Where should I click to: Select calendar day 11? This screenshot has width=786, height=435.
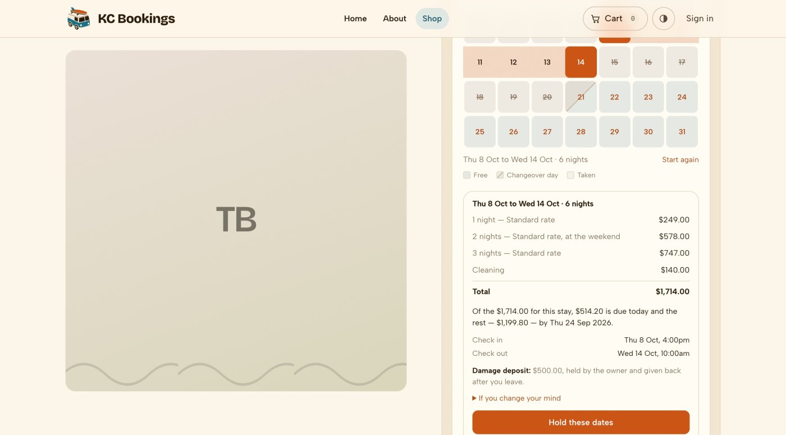click(x=479, y=62)
